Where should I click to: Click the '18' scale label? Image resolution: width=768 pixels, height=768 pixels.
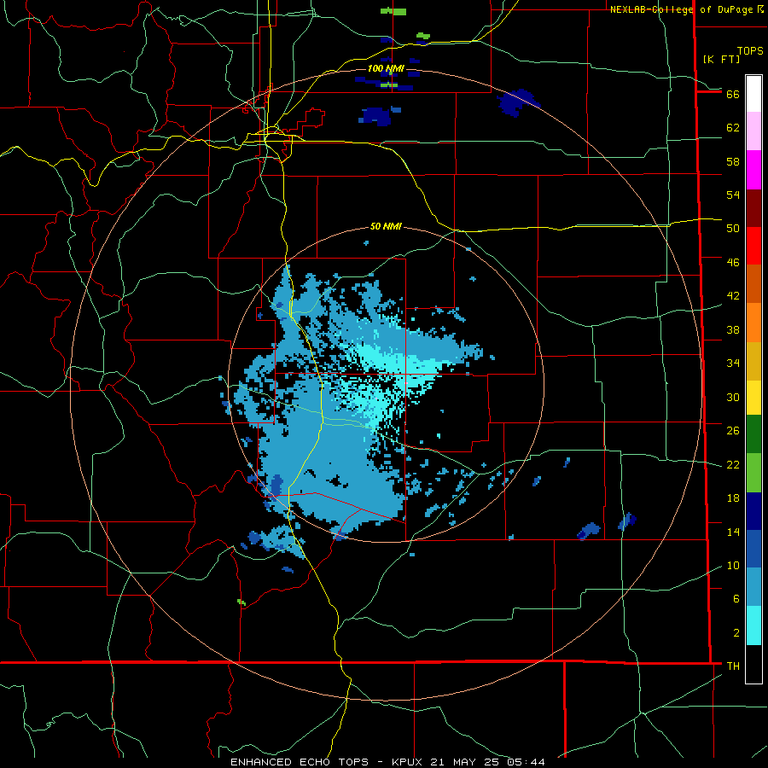733,498
